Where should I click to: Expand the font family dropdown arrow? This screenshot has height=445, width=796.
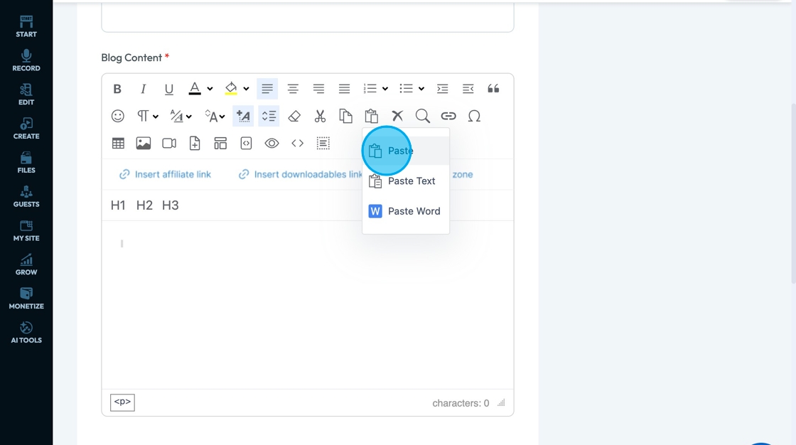[222, 117]
